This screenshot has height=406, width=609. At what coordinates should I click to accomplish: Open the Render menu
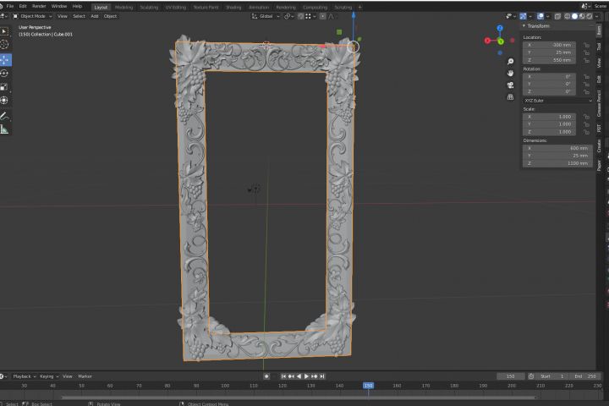click(x=39, y=6)
